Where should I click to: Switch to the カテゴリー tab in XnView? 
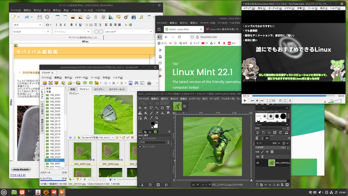pos(99,89)
